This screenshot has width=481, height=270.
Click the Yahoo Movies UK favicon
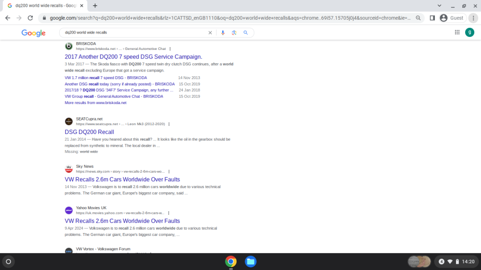(x=69, y=211)
